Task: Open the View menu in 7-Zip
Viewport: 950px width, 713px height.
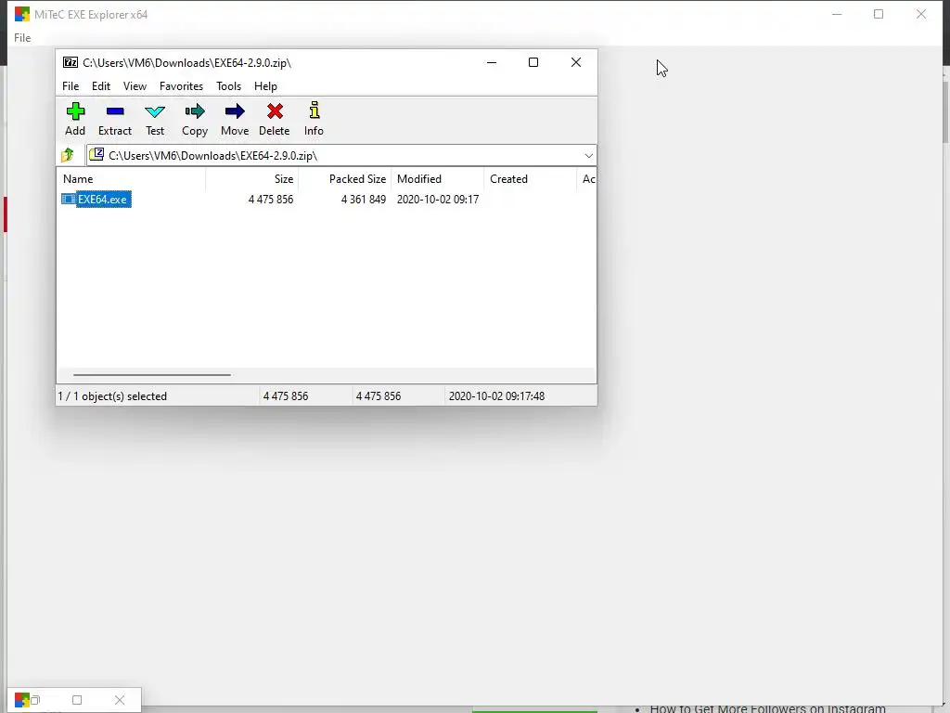Action: point(135,86)
